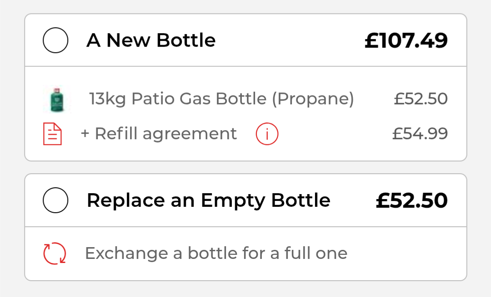The image size is (491, 297).
Task: Open the Refill agreement info icon
Action: click(x=267, y=134)
